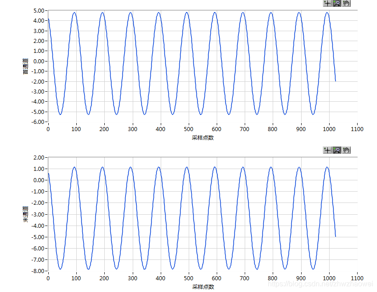Image resolution: width=377 pixels, height=292 pixels.
Task: Click the 2.00 maximum on 末通道 y-axis
Action: click(39, 157)
